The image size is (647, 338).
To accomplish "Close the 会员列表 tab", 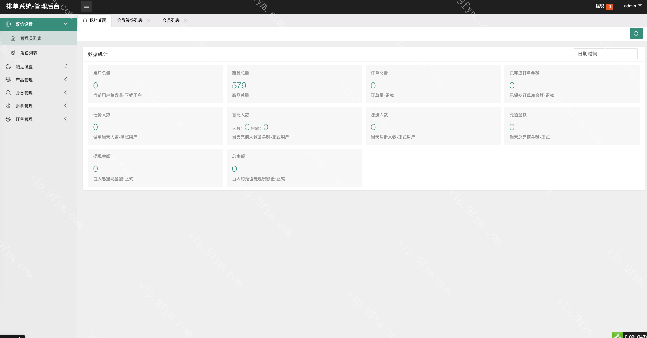I will click(x=186, y=21).
